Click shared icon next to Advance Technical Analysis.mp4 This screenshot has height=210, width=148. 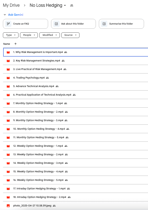click(x=57, y=86)
